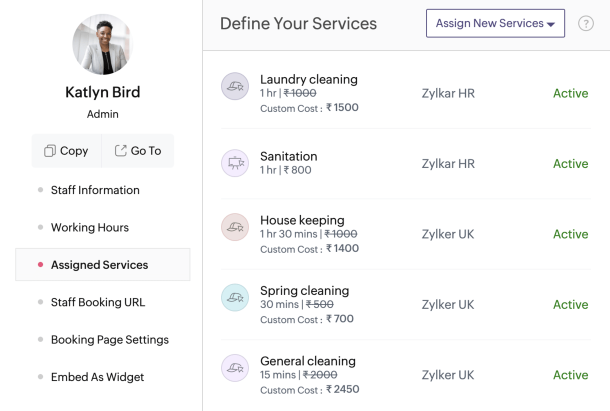The height and width of the screenshot is (411, 610).
Task: Open help via the question mark icon
Action: pos(586,23)
